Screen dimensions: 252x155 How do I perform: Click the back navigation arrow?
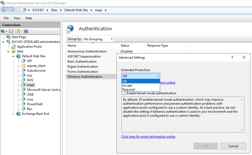tap(4, 10)
